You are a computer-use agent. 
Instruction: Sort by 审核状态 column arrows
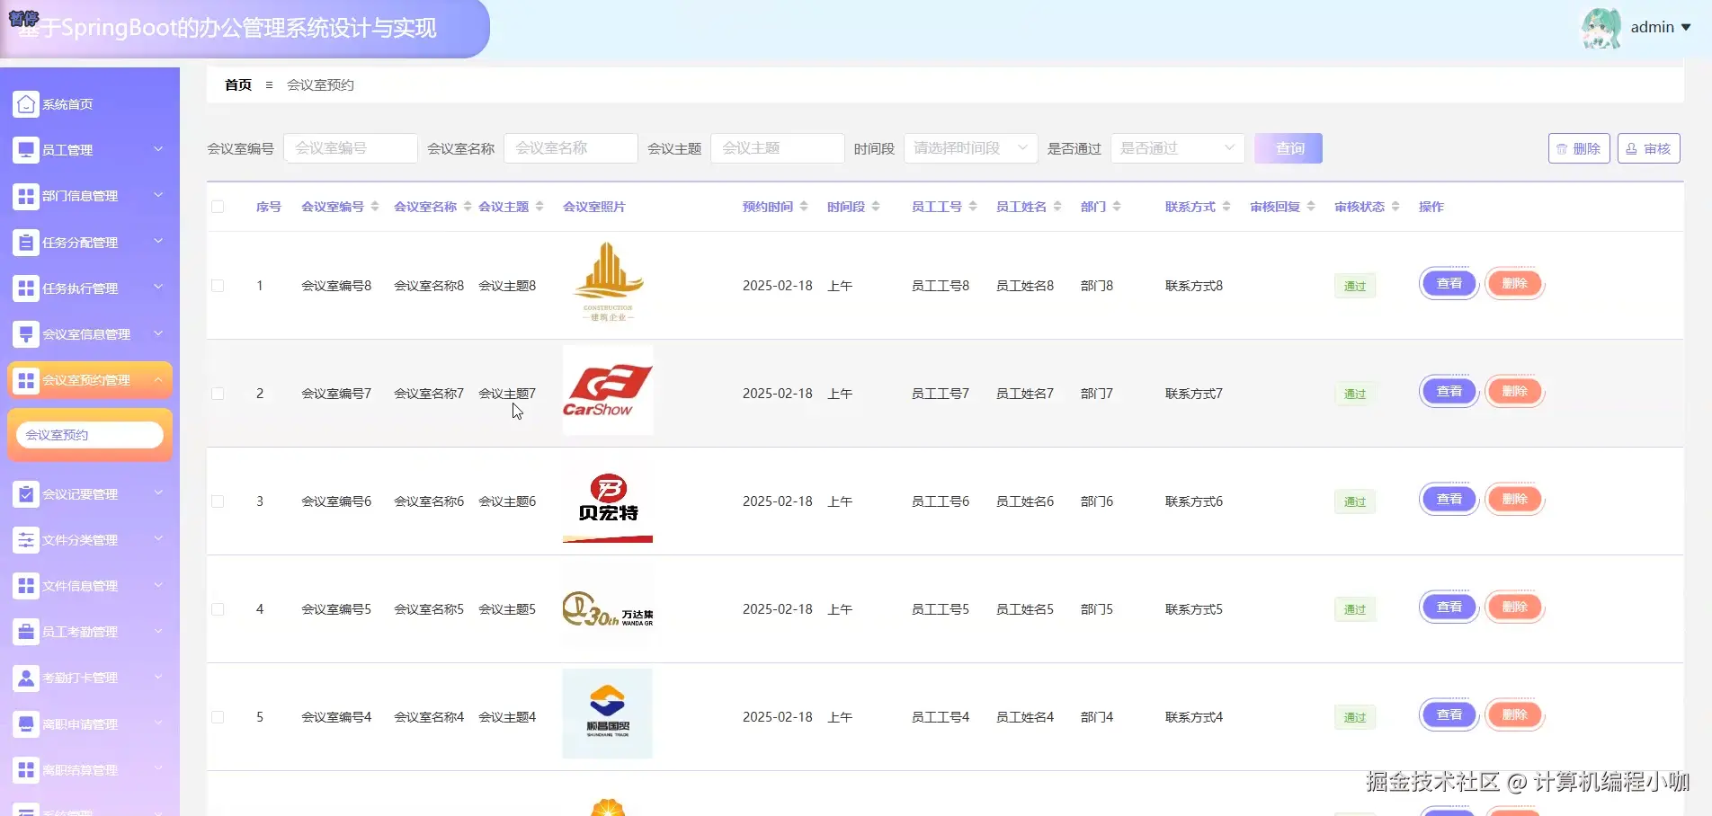click(1395, 207)
